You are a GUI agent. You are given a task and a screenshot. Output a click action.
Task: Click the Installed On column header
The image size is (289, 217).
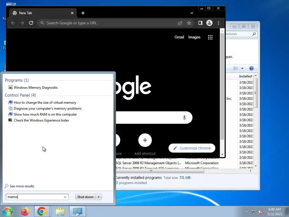coord(246,76)
